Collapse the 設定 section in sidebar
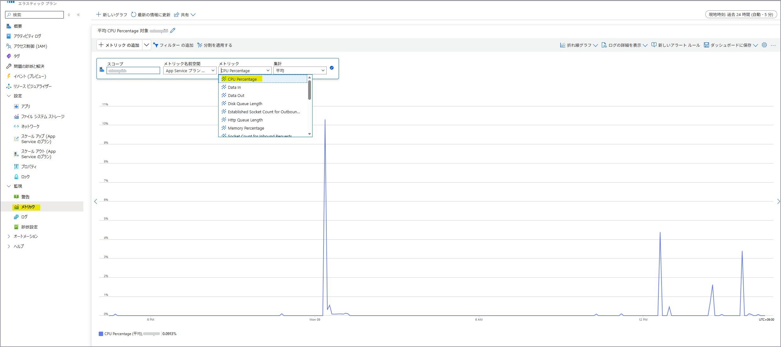781x347 pixels. point(9,96)
